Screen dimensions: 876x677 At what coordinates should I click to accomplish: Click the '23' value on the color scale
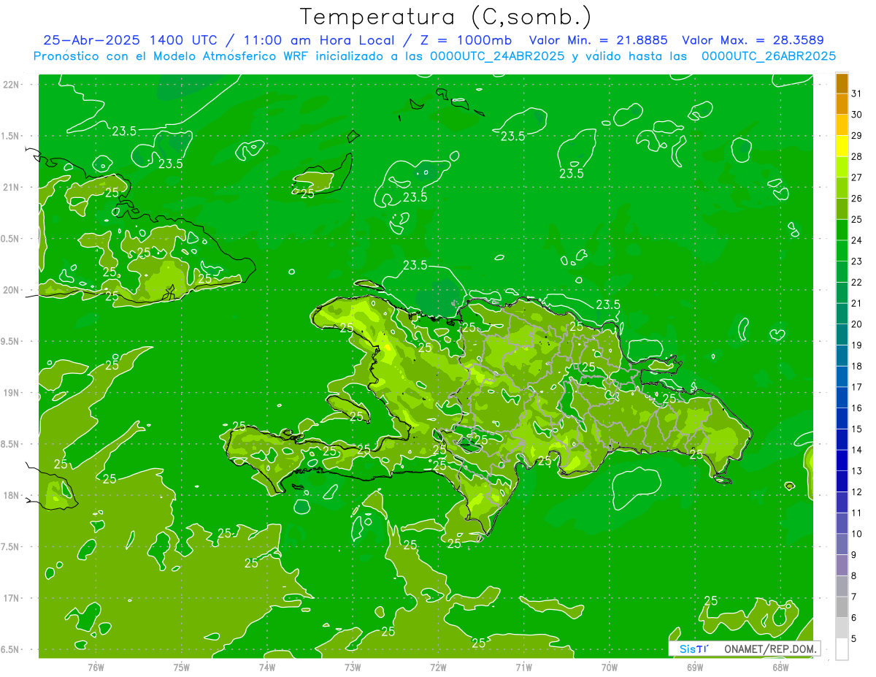856,261
